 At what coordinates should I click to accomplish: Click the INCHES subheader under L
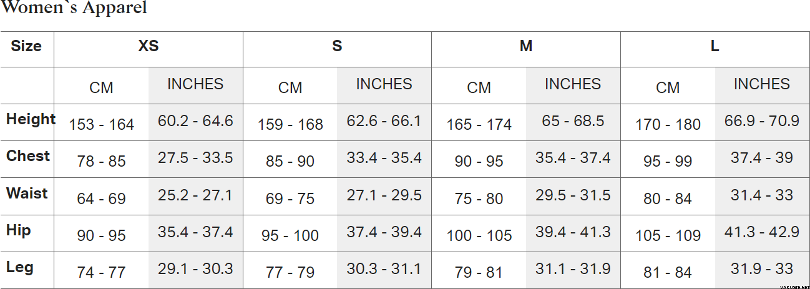pyautogui.click(x=762, y=84)
